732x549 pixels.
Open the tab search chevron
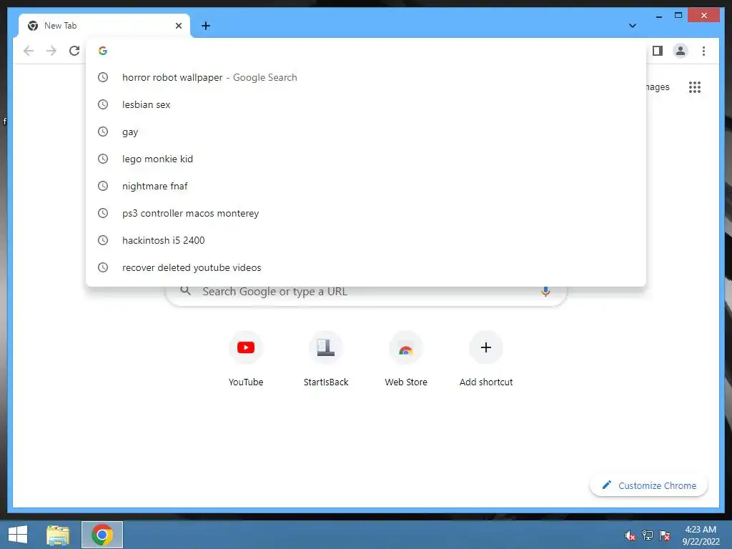click(x=633, y=26)
